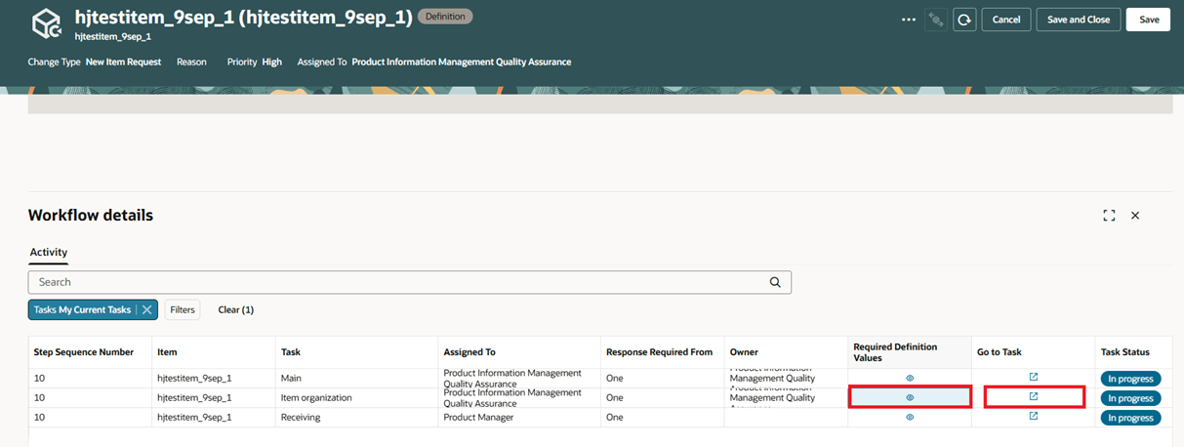This screenshot has width=1184, height=447.
Task: Click In progress status of Main row
Action: pos(1130,379)
